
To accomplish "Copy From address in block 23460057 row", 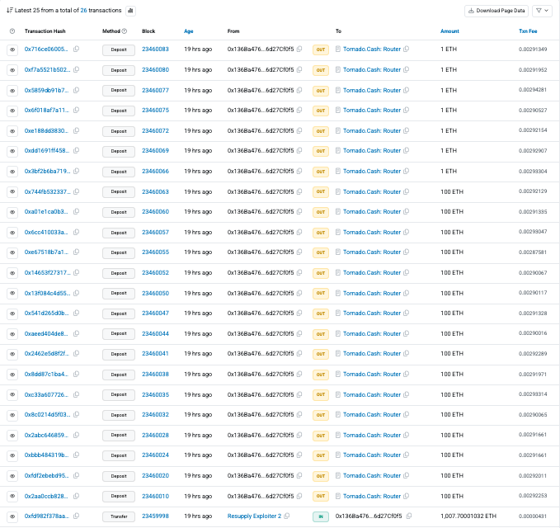I will [x=299, y=232].
